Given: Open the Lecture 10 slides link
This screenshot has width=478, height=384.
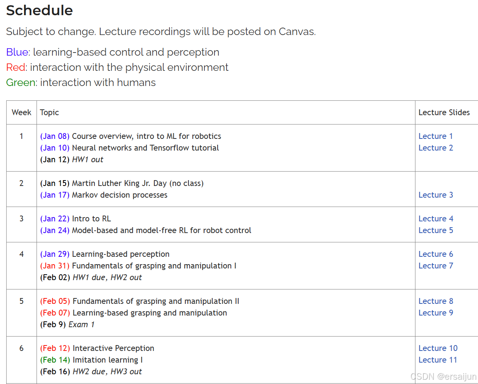Looking at the screenshot, I should (x=438, y=348).
